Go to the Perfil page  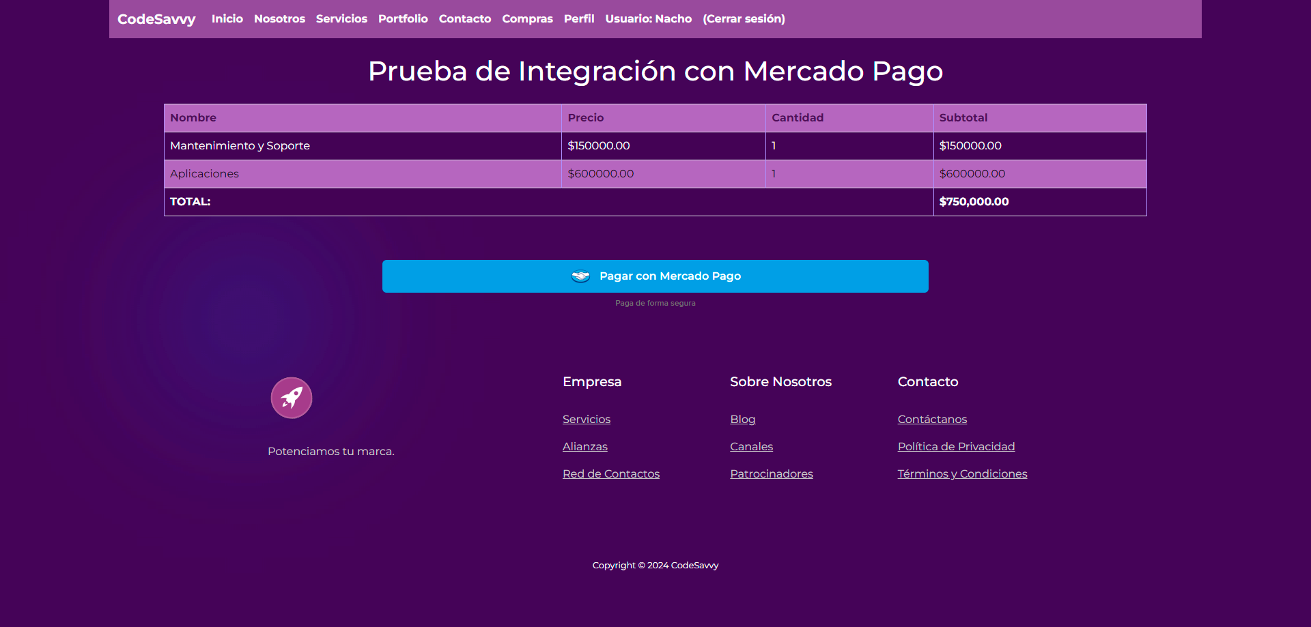pyautogui.click(x=579, y=19)
